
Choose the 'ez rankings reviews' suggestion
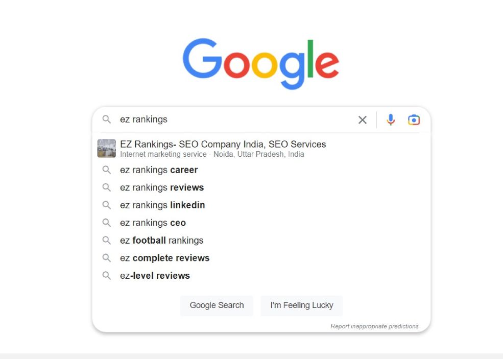162,187
